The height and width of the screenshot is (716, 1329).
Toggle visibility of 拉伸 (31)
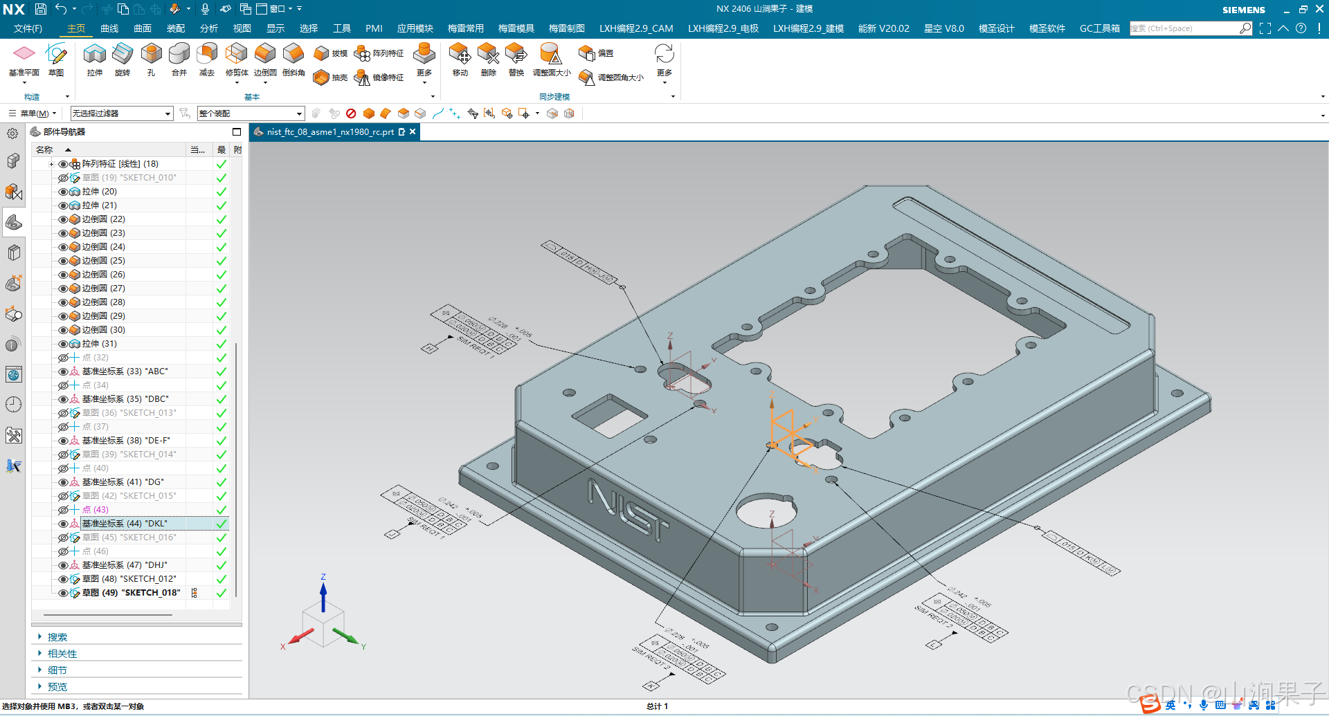63,344
